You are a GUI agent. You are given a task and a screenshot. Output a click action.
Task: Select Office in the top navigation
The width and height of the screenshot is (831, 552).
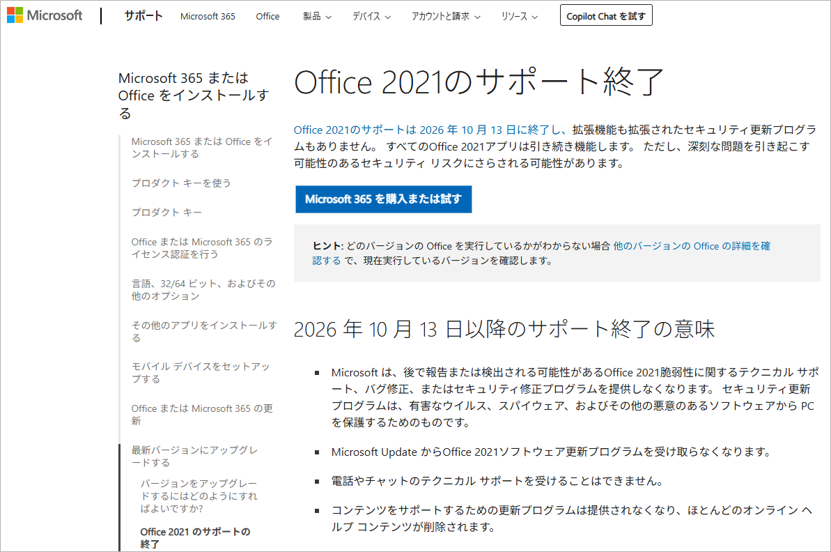pyautogui.click(x=267, y=16)
